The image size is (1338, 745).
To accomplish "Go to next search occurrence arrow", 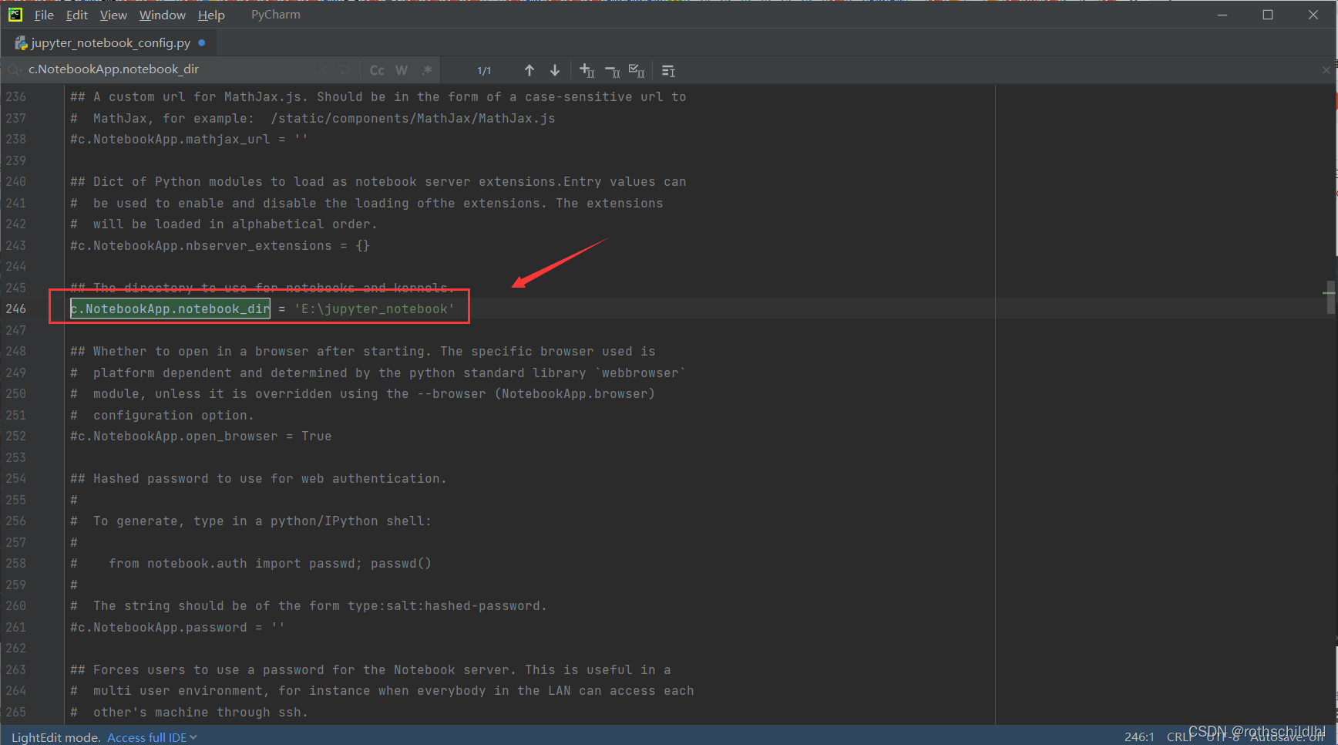I will (555, 70).
